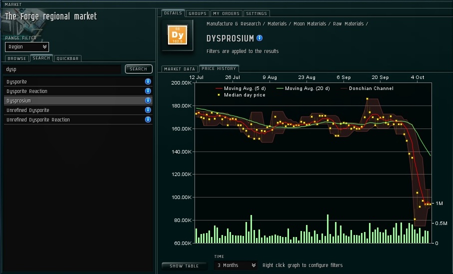The width and height of the screenshot is (453, 274).
Task: Click the 200.00K axis label
Action: [x=181, y=82]
